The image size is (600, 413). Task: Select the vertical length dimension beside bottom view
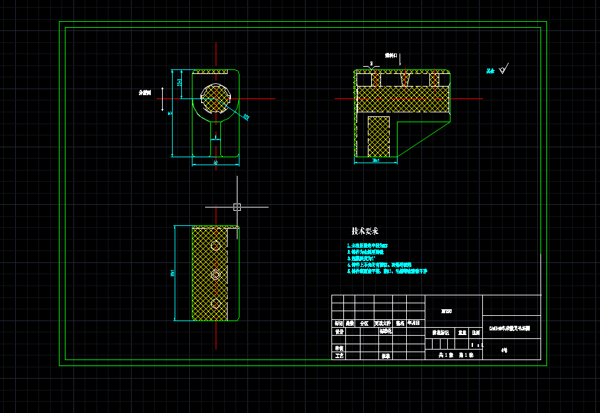click(173, 273)
